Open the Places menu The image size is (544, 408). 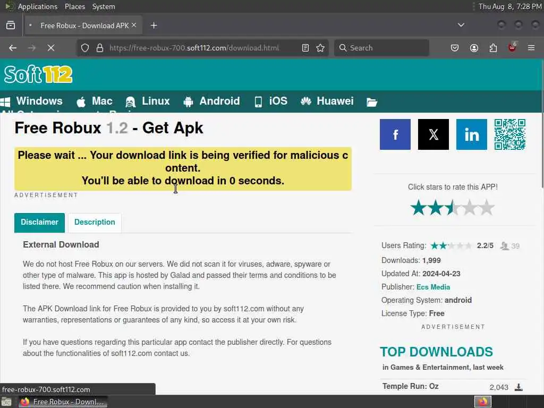click(x=75, y=6)
